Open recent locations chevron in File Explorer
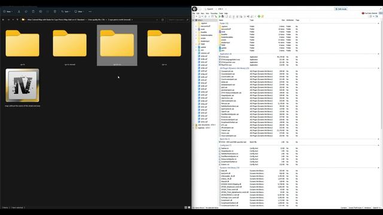383x215 pixels. [13, 20]
